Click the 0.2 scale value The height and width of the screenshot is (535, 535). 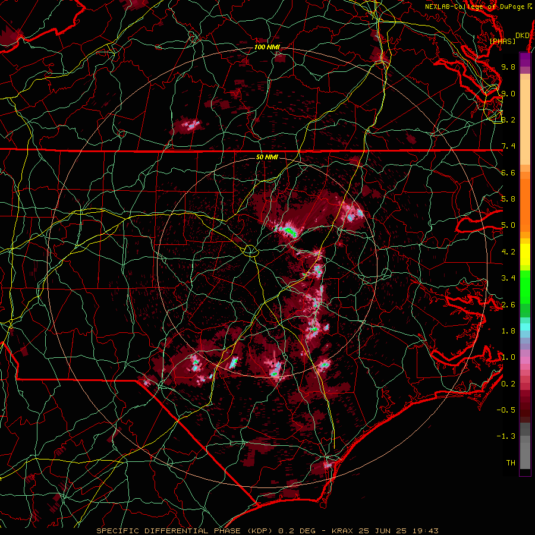(508, 384)
